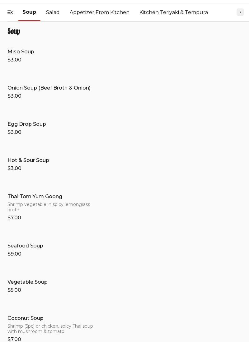Screen dimensions: 249x342
Task: Open the menu categories list icon
Action: [x=10, y=12]
